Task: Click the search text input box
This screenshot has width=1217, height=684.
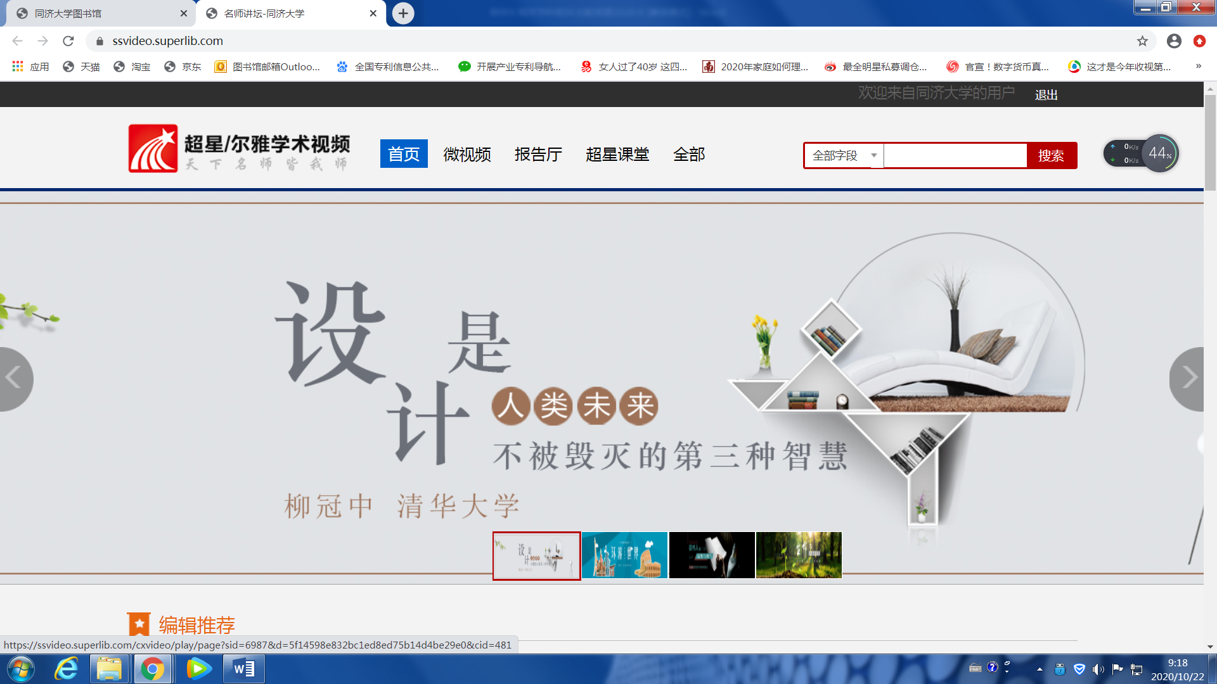Action: click(x=955, y=155)
